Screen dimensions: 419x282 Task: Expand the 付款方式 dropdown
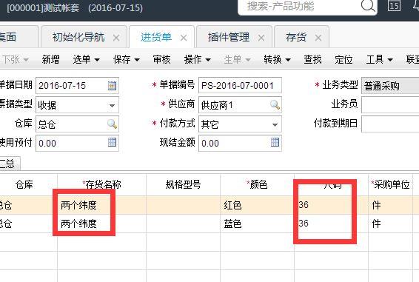click(275, 124)
